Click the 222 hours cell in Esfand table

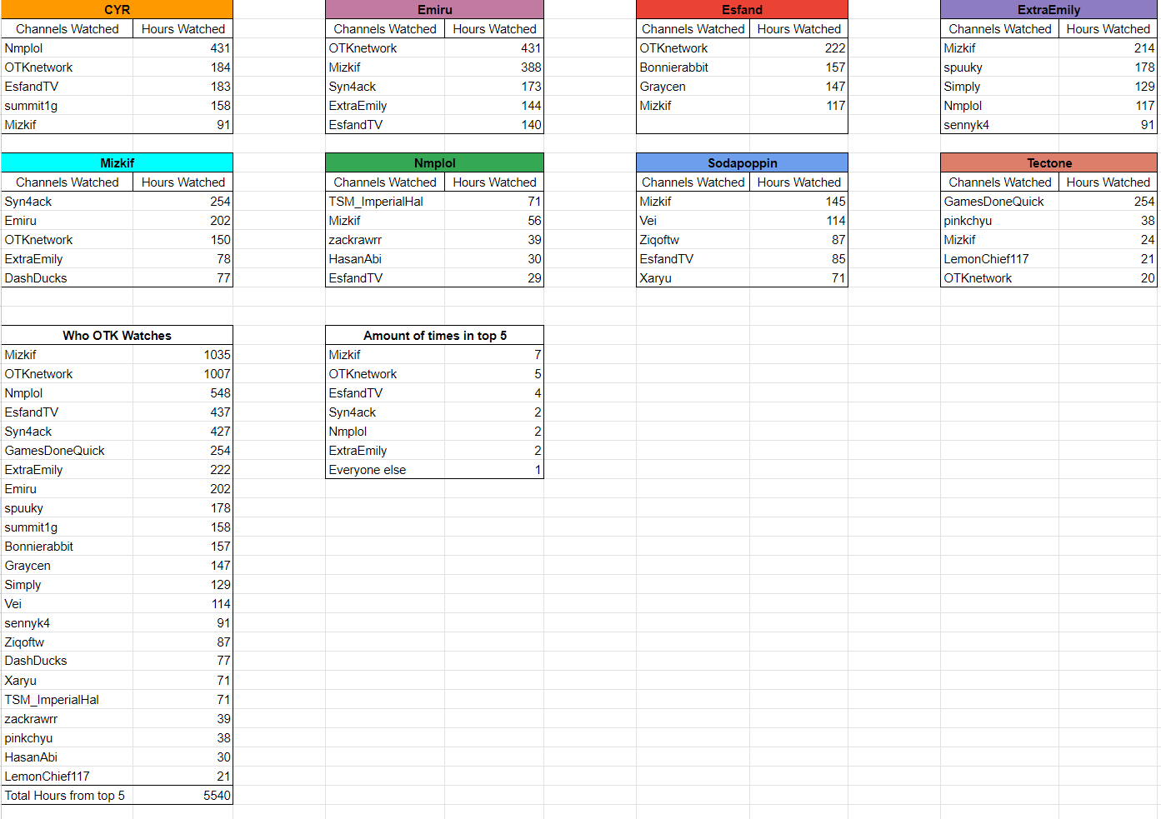click(x=798, y=47)
